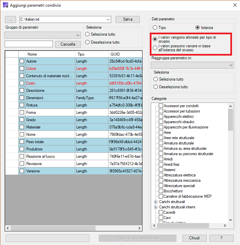The height and width of the screenshot is (245, 240).
Task: Select the Istanza radio button
Action: 197,28
